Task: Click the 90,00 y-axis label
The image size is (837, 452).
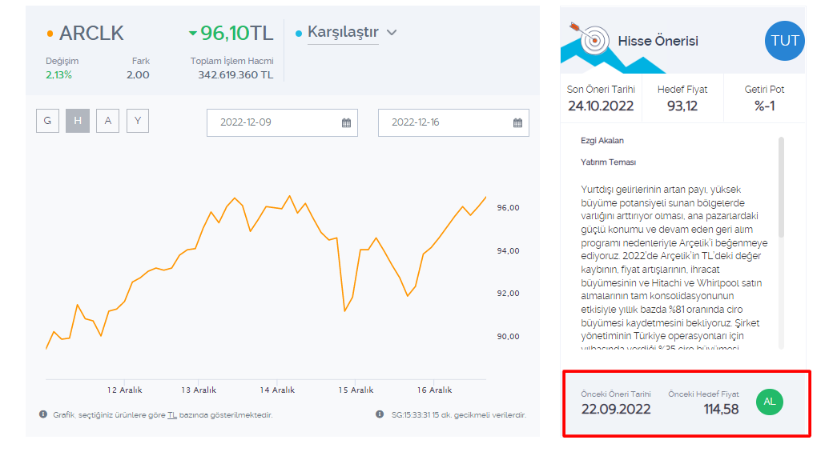Action: click(x=508, y=336)
